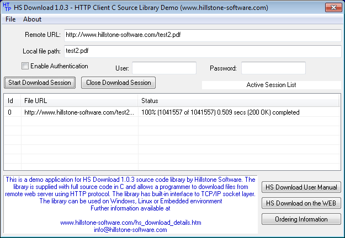Open the File menu

coord(10,19)
